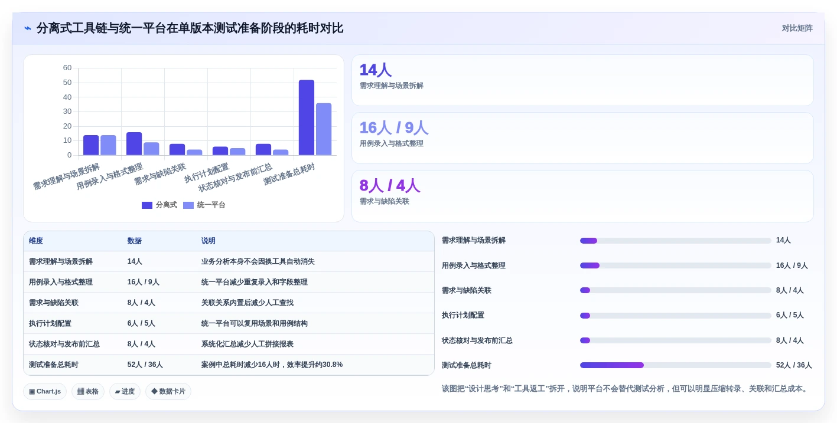Click progress bar for 执行计划配置
The image size is (837, 423).
tap(676, 316)
